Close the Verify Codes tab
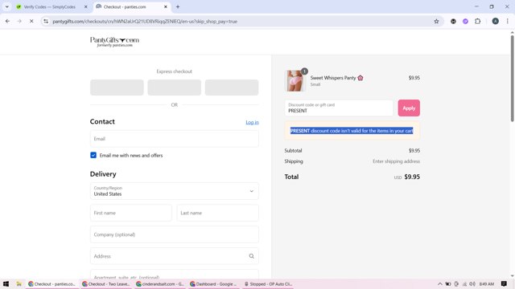The image size is (515, 289). (x=86, y=6)
